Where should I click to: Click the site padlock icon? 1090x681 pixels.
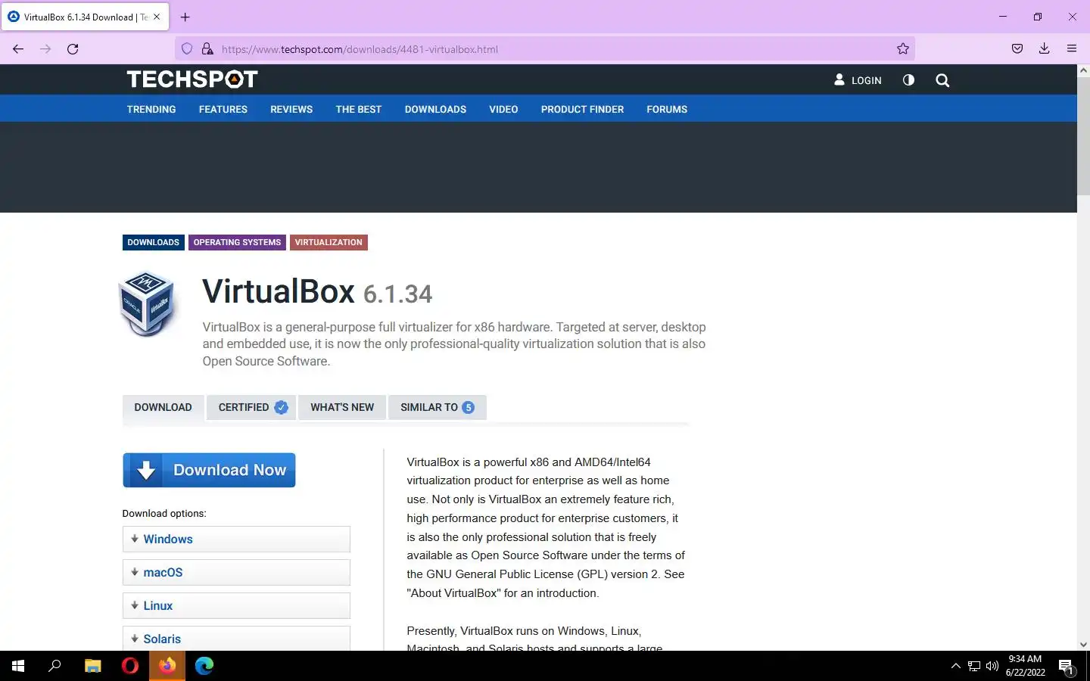coord(207,49)
